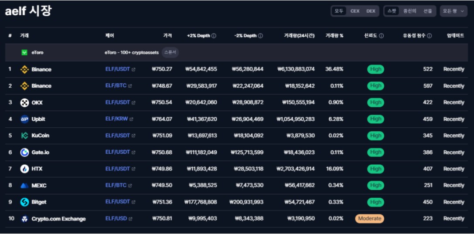Open info icon next to +2% Depth

[214, 36]
